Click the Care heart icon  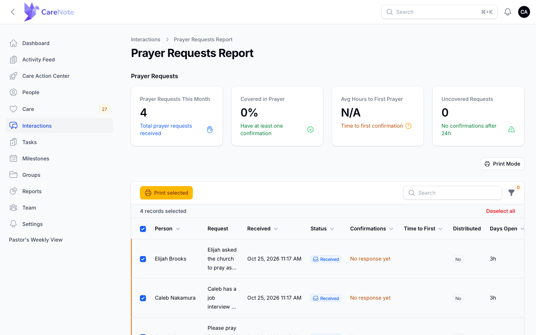[x=13, y=109]
